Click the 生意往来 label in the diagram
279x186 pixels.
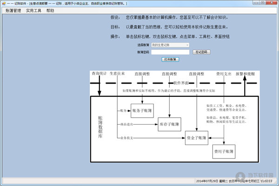(x=117, y=73)
